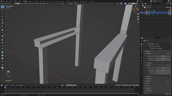Select the Add Cube tool
The width and height of the screenshot is (172, 96).
click(2, 33)
